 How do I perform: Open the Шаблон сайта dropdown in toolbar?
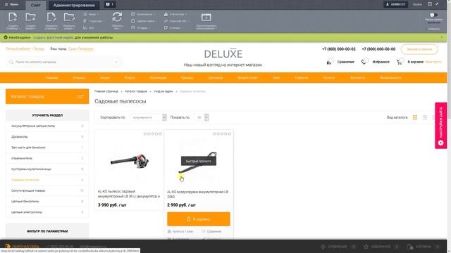(144, 21)
